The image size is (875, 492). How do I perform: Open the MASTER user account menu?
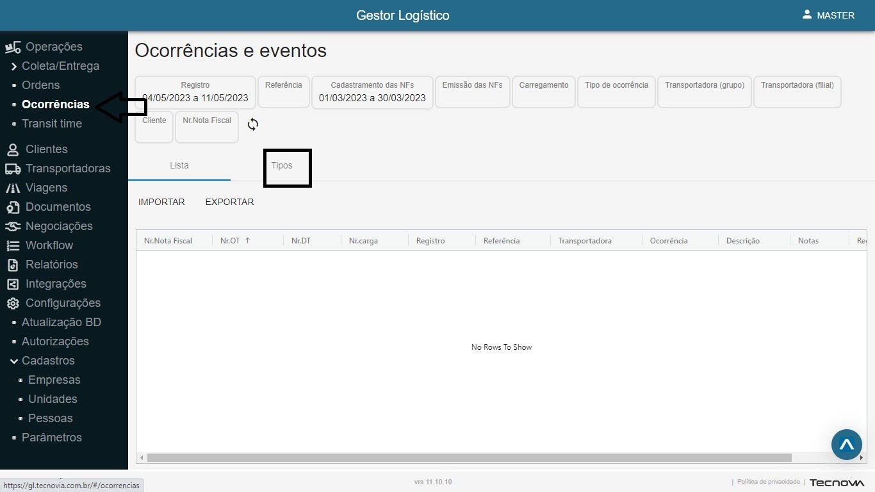(x=828, y=15)
